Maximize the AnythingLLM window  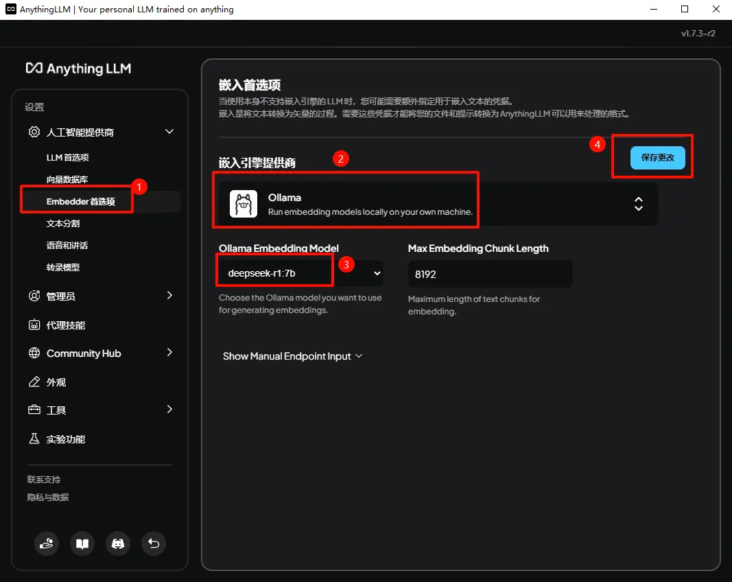685,10
